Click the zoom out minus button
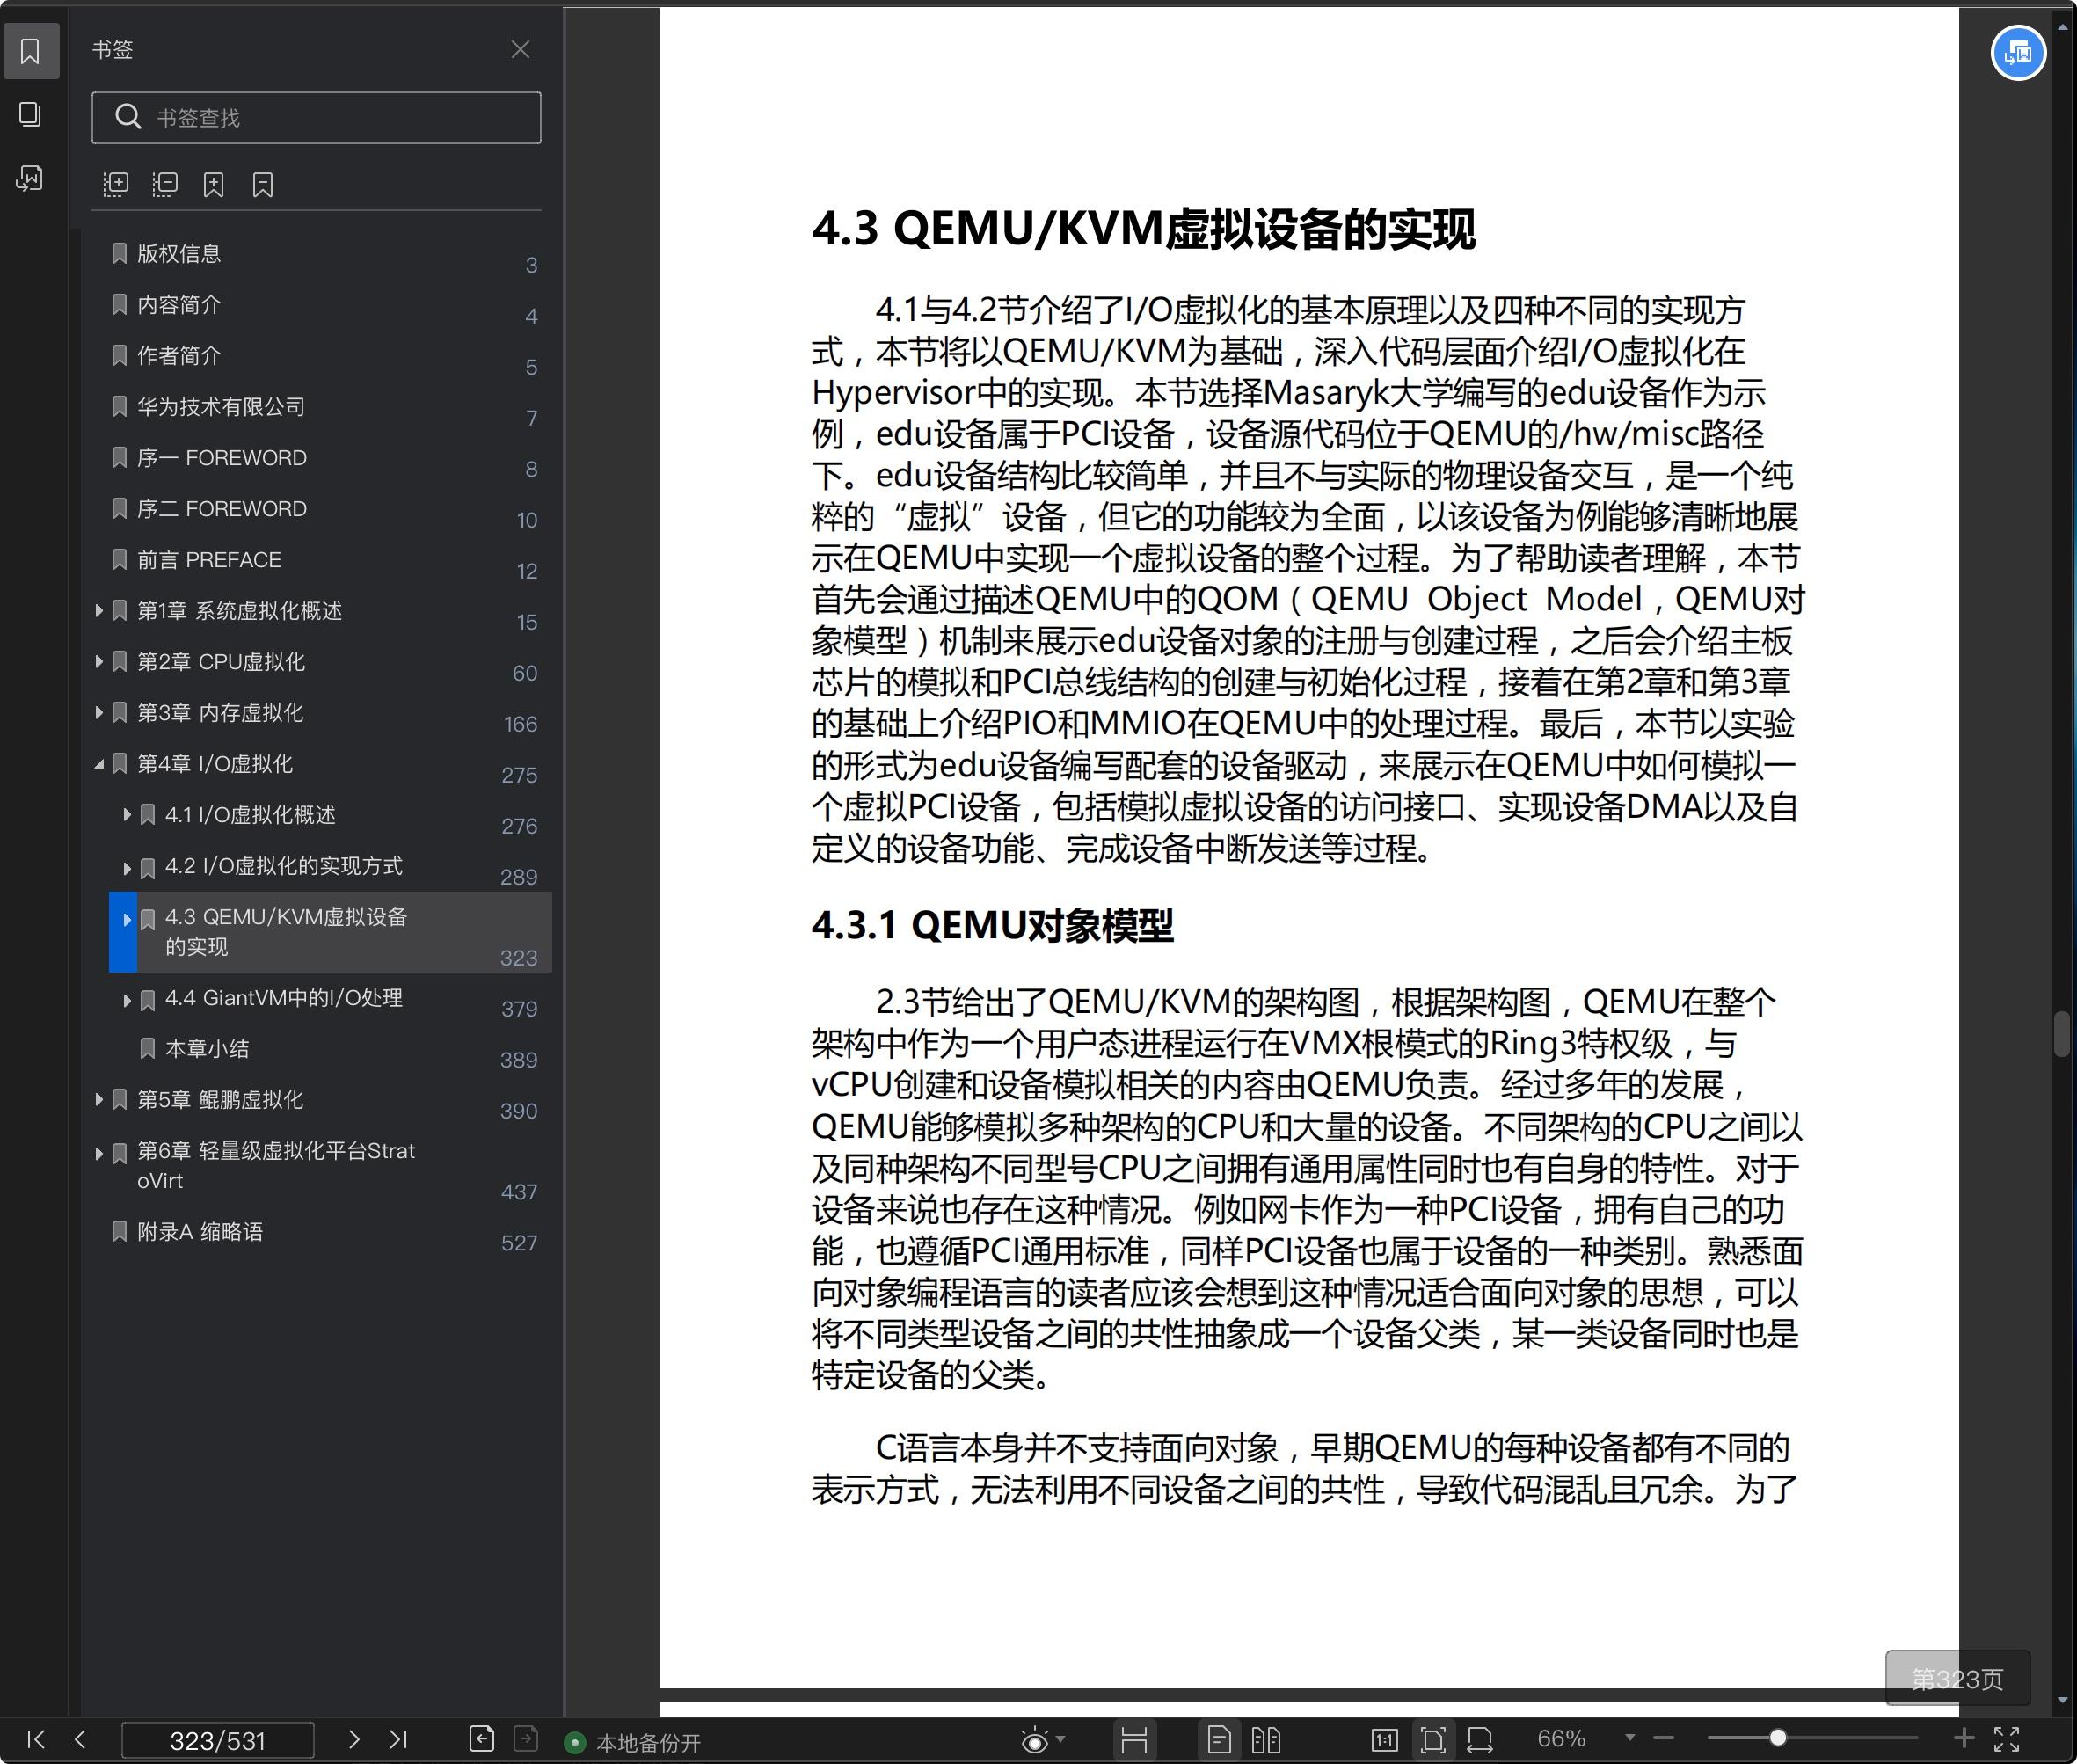 [1664, 1739]
